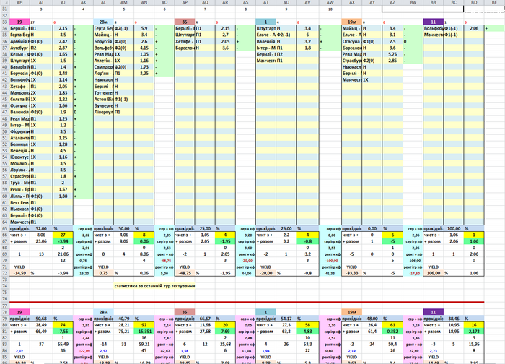The height and width of the screenshot is (364, 505).
Task: Click the value "23,06" in row 67
Action: 41,241
